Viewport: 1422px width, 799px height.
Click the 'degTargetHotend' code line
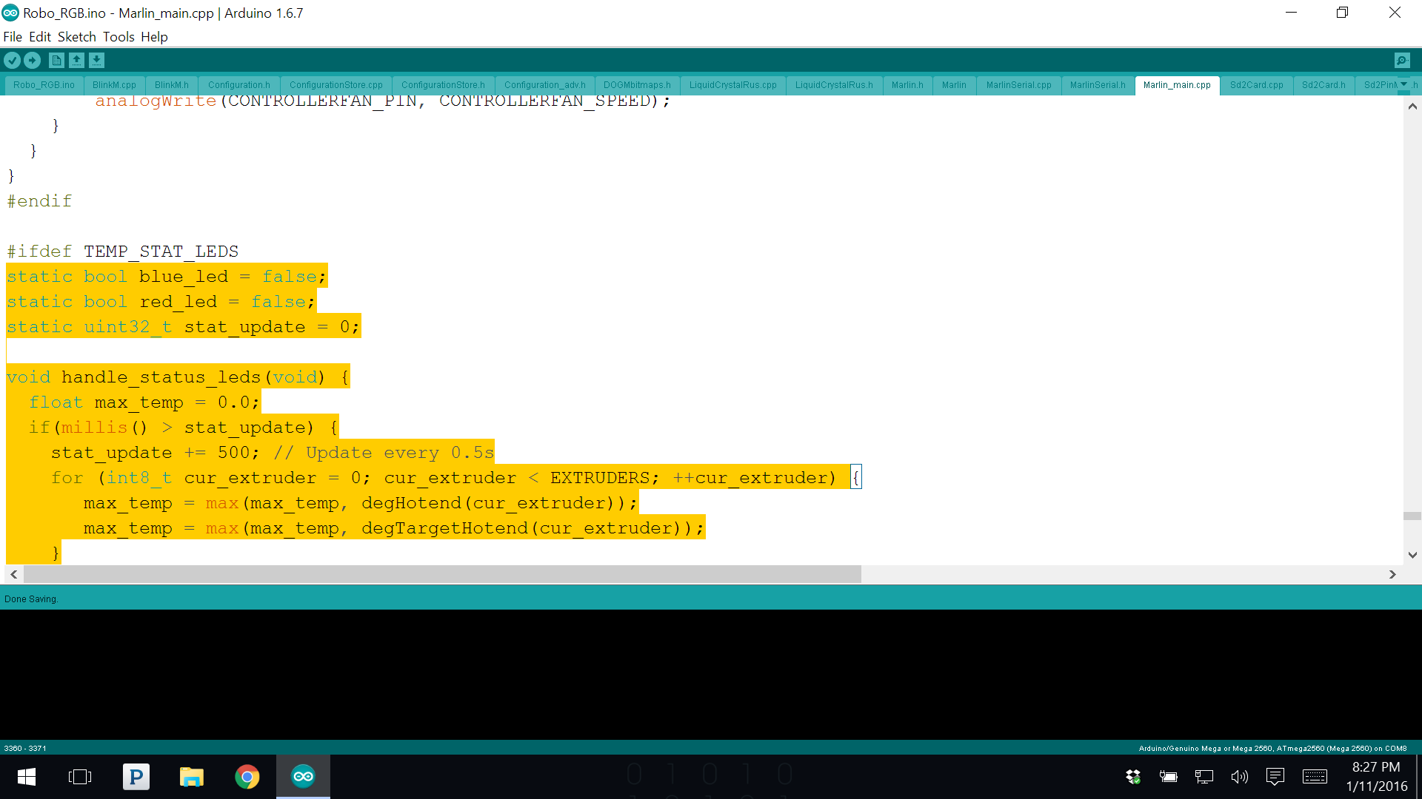[394, 528]
